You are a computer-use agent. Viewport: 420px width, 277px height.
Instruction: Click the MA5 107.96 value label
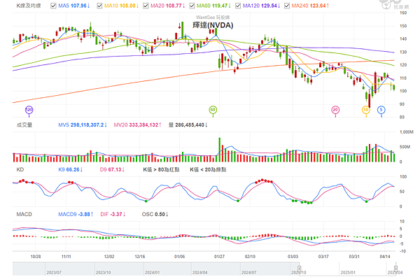pos(74,6)
